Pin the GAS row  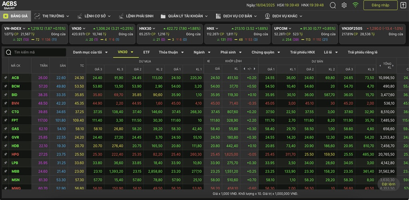(5, 129)
